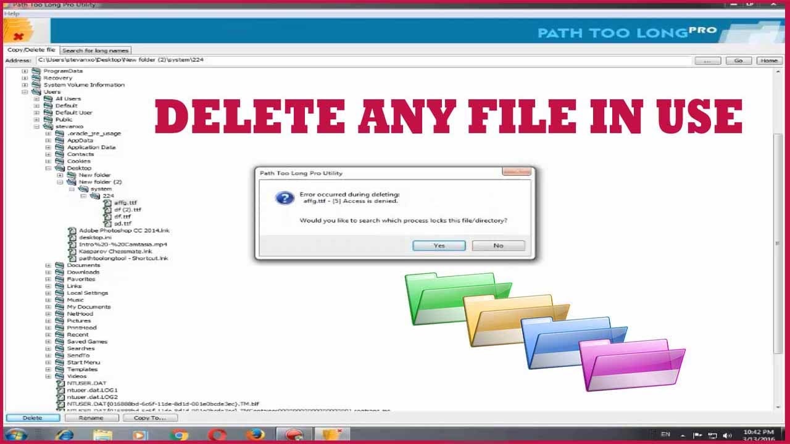Viewport: 790px width, 444px height.
Task: Collapse the New folder (2) node
Action: pyautogui.click(x=60, y=182)
